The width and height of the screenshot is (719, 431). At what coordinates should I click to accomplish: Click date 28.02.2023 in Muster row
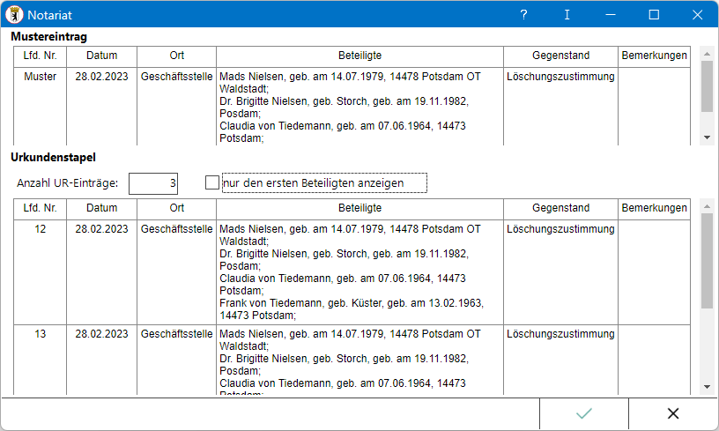[x=102, y=77]
